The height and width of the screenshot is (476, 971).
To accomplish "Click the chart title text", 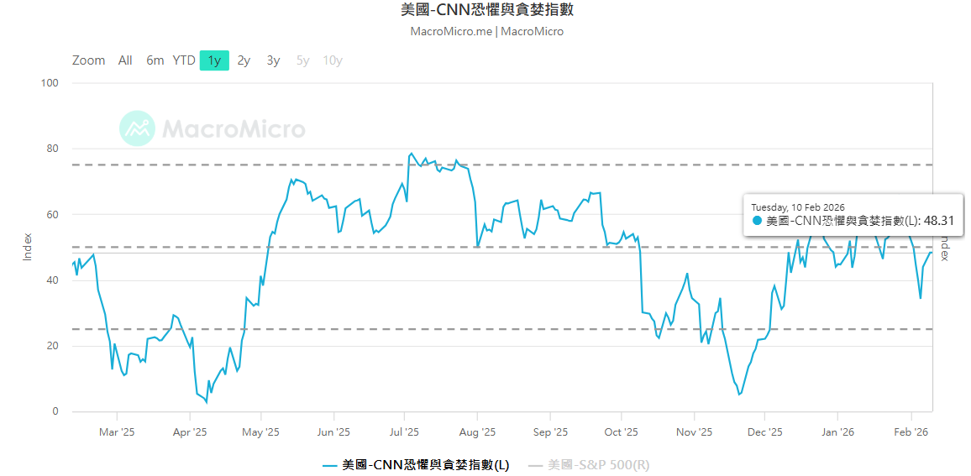I will tap(487, 10).
